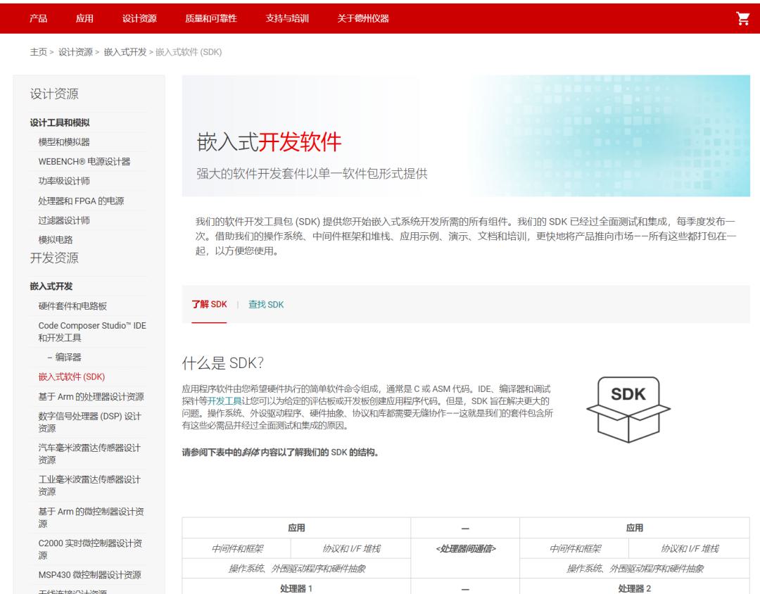The width and height of the screenshot is (760, 594).
Task: Go to 嵌入式开发 breadcrumb link
Action: 125,52
